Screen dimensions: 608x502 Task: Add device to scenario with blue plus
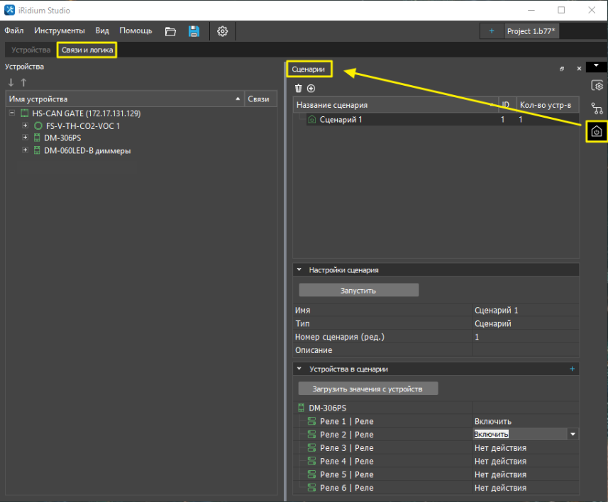(x=572, y=369)
